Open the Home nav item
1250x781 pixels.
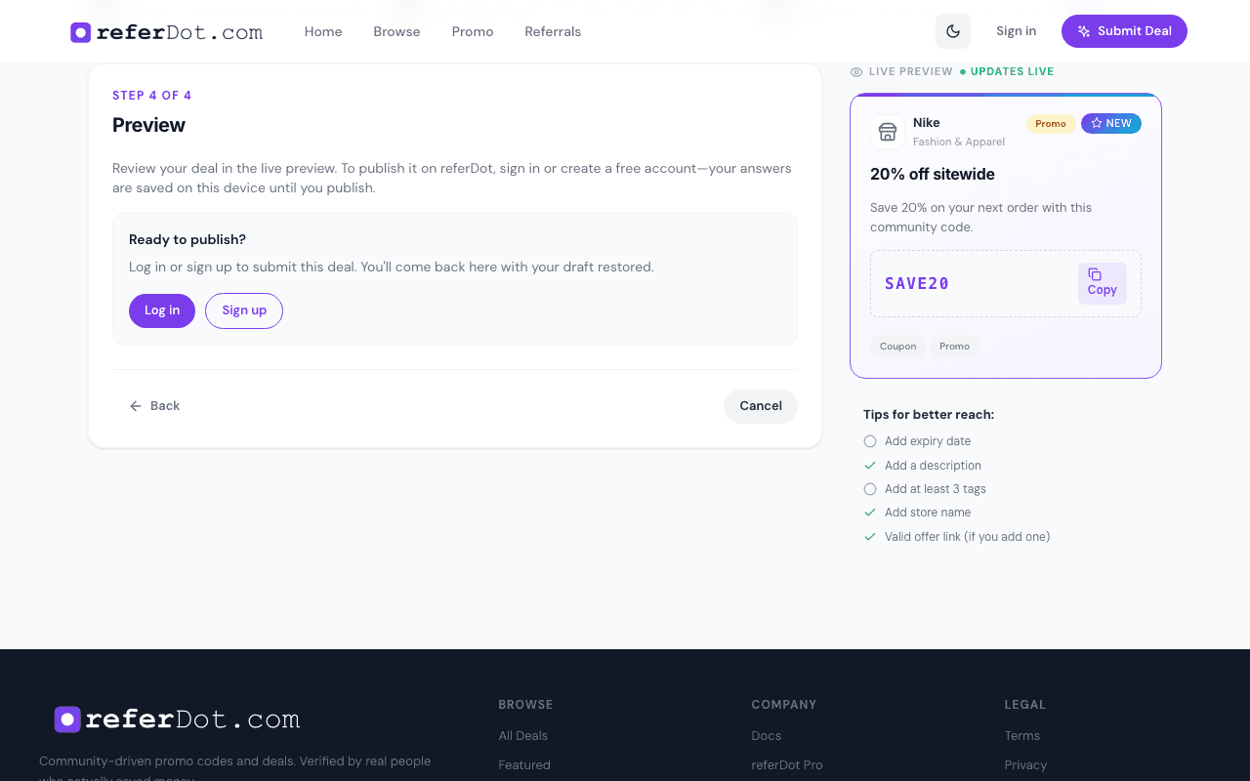(323, 31)
